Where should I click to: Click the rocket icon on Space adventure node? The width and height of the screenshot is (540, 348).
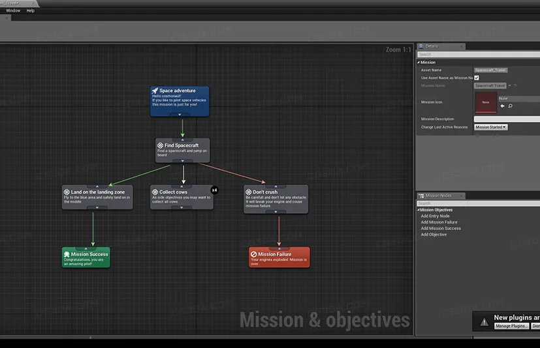pyautogui.click(x=155, y=91)
